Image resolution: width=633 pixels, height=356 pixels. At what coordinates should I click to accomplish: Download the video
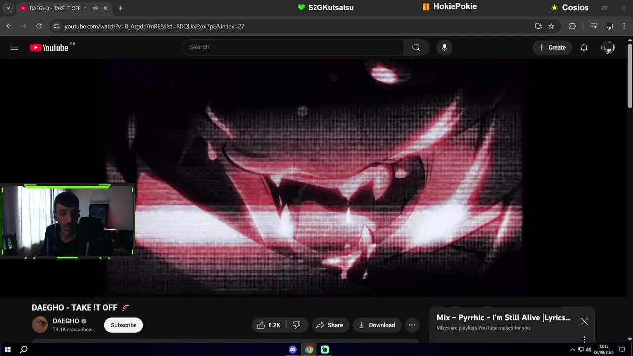377,325
